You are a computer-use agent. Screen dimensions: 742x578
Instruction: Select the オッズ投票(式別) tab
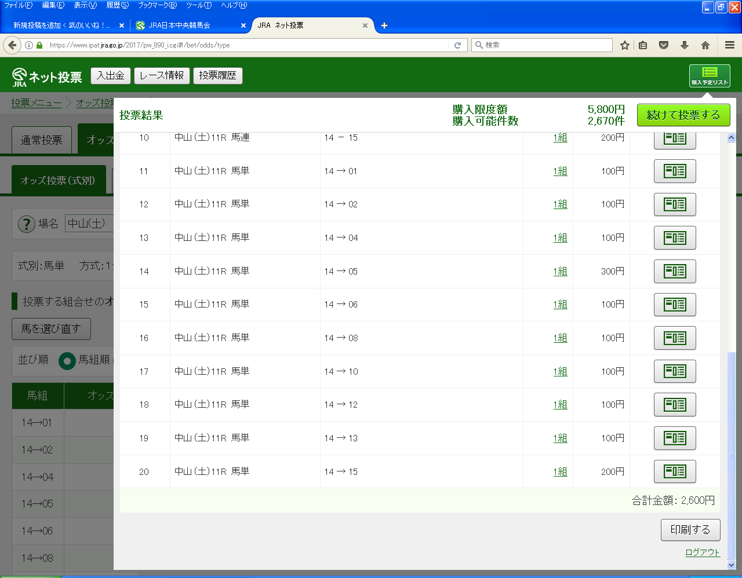click(x=58, y=180)
